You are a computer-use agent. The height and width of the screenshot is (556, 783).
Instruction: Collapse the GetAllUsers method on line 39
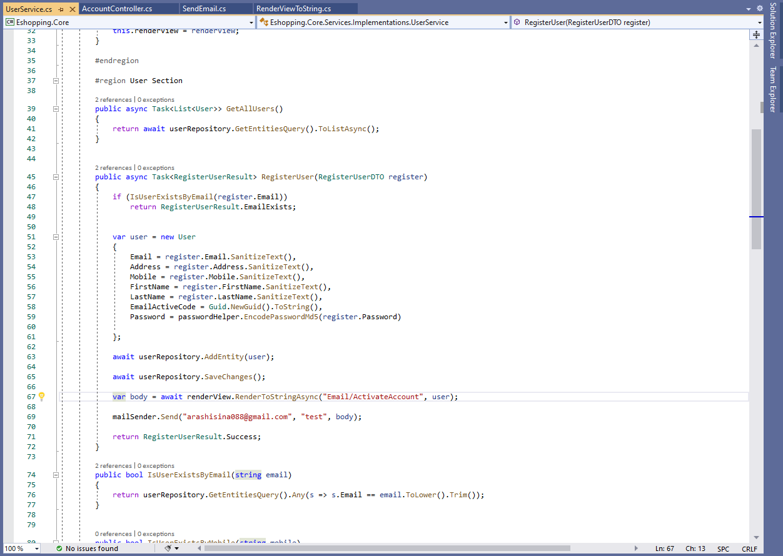click(x=56, y=109)
